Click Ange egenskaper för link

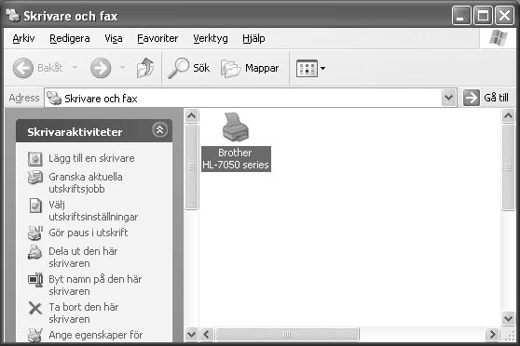96,335
